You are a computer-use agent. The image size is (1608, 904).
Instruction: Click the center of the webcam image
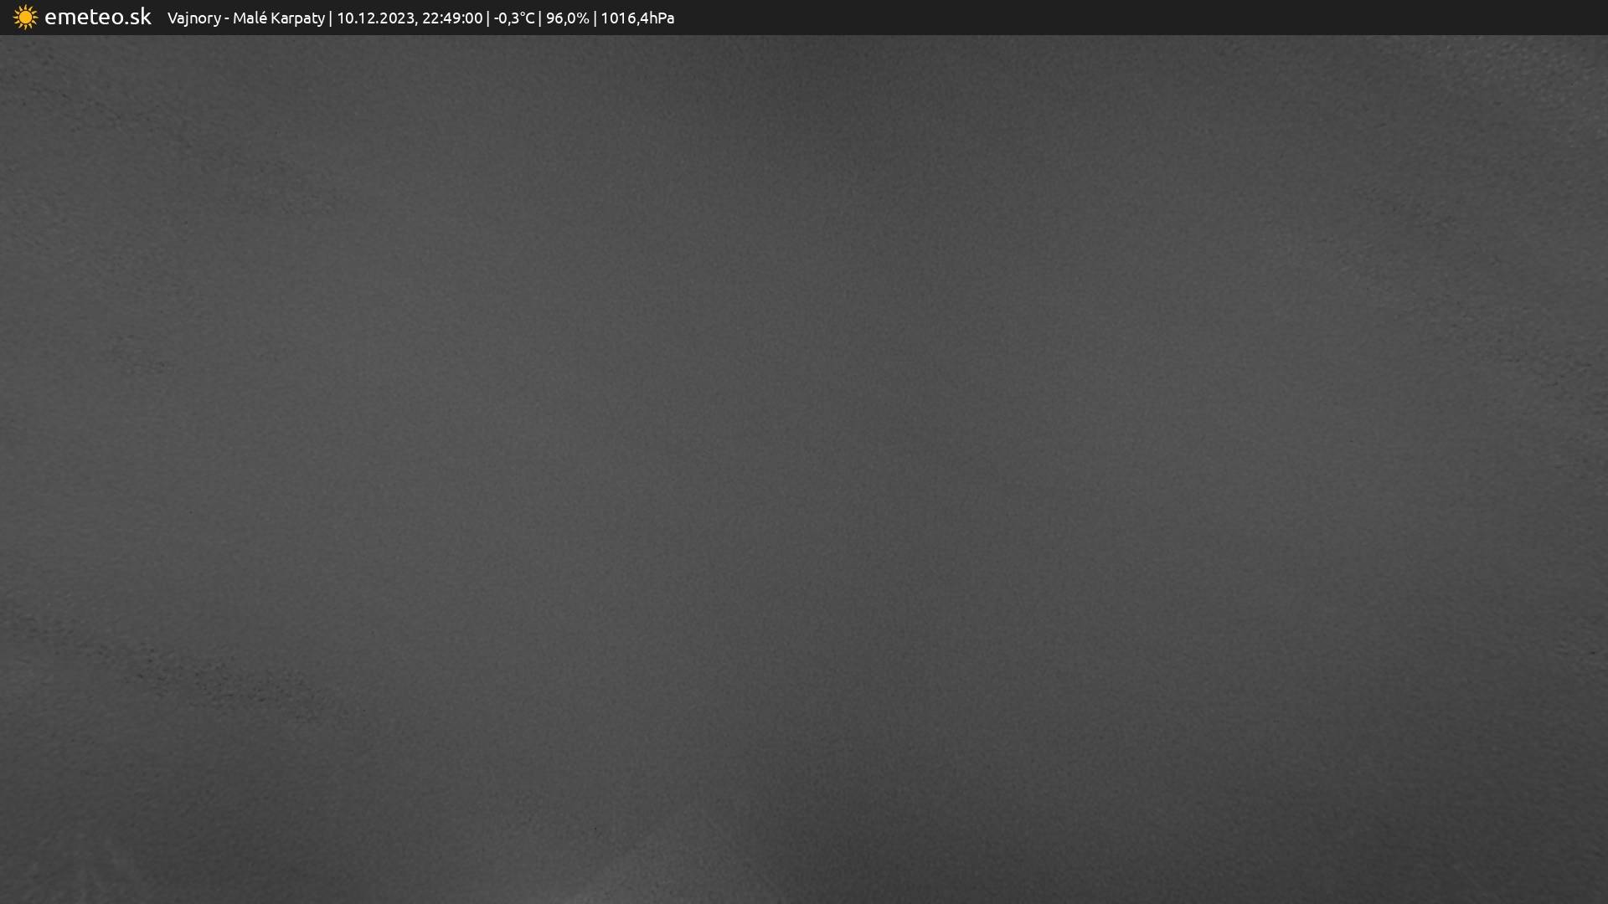(804, 469)
